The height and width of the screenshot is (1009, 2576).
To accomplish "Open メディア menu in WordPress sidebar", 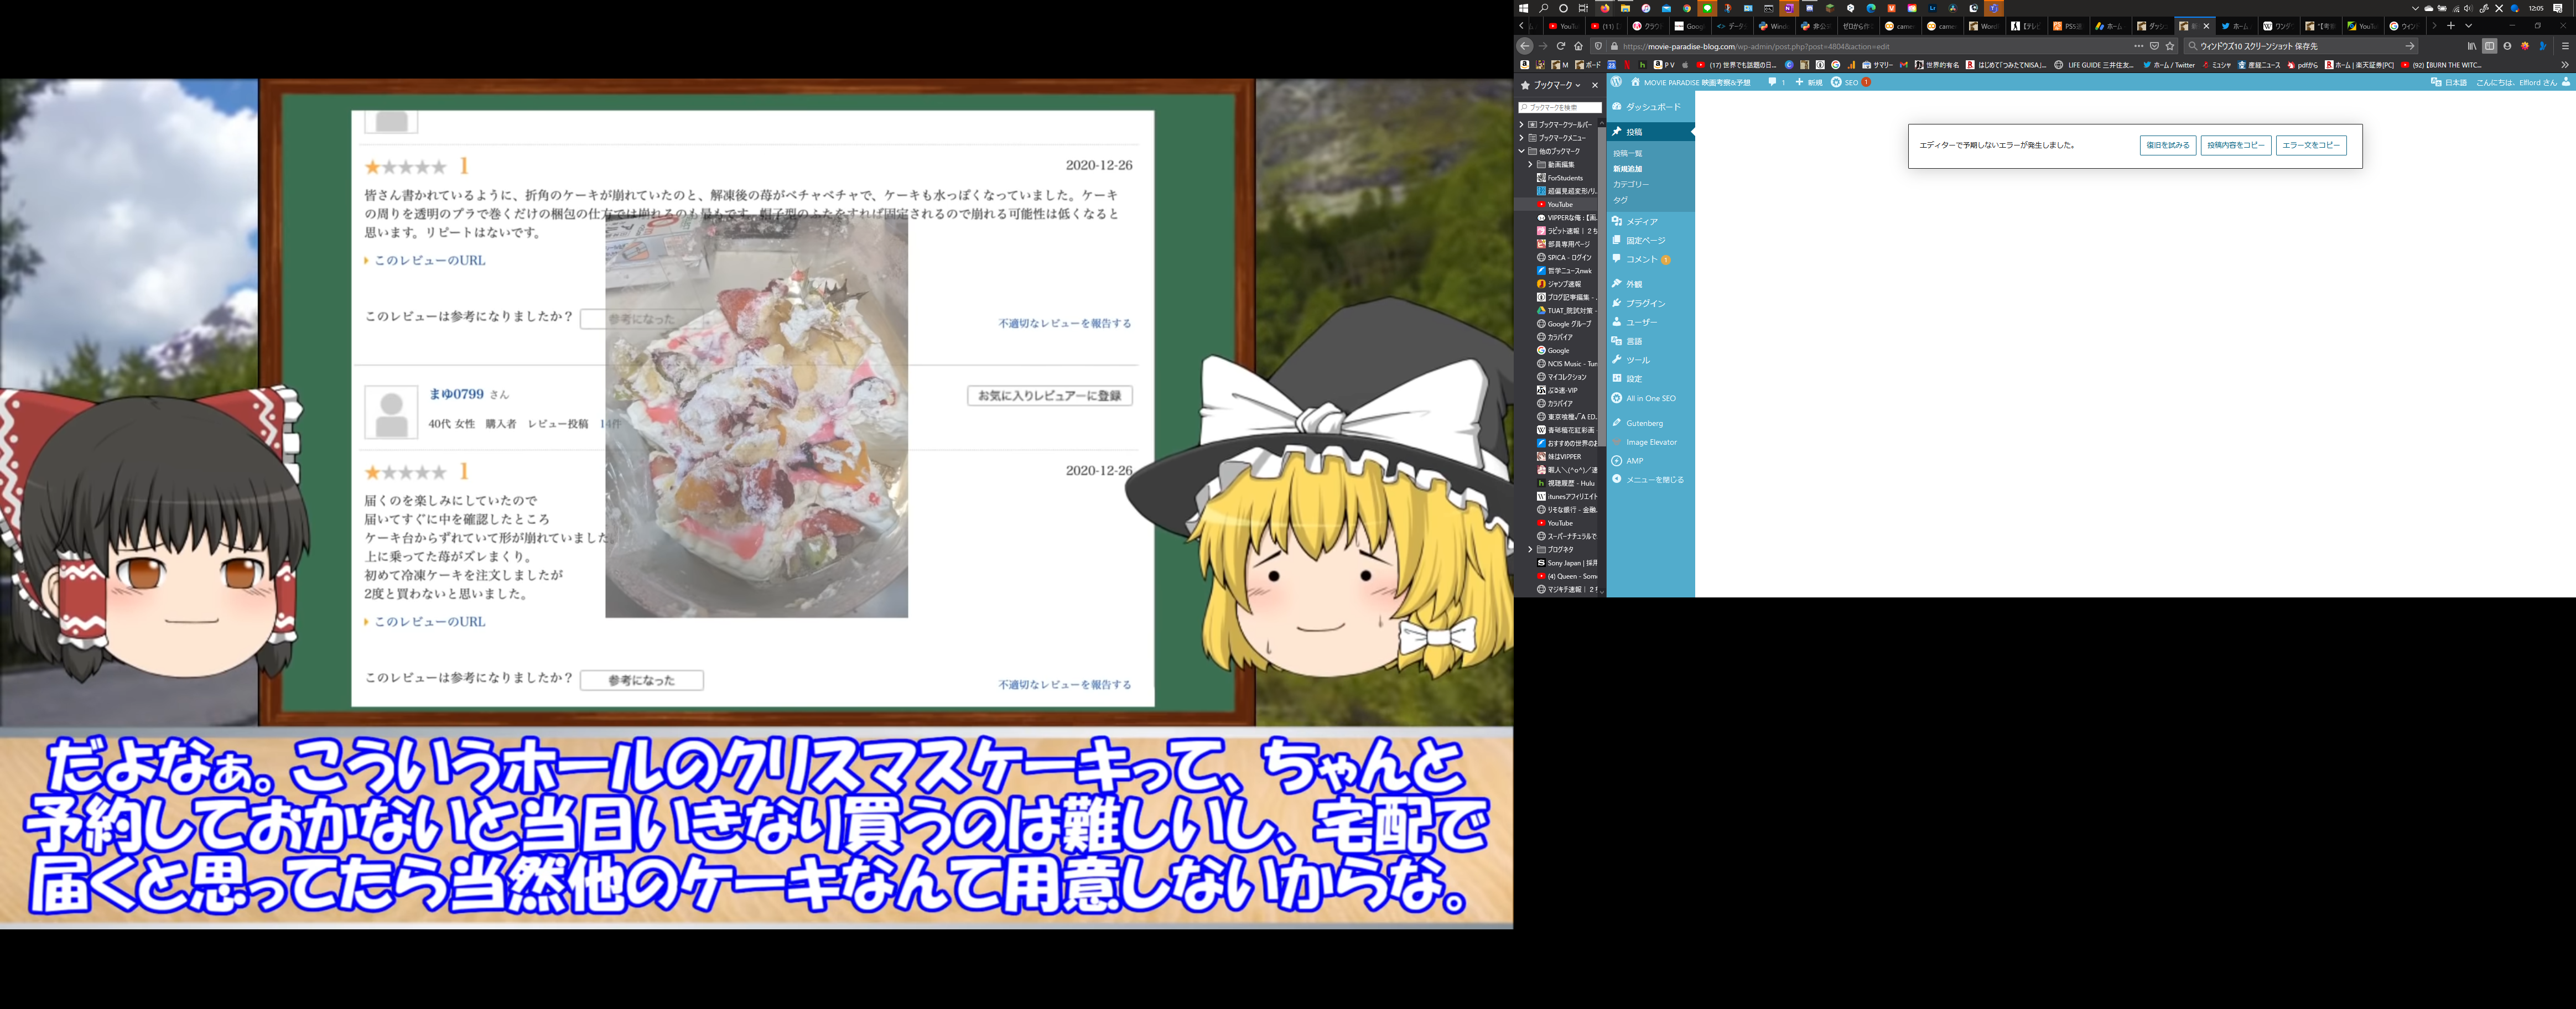I will click(x=1650, y=222).
